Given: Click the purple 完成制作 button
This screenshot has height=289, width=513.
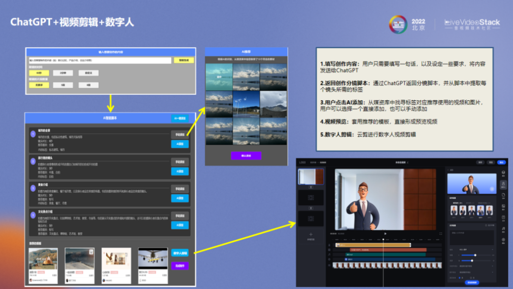Looking at the screenshot, I should (180, 266).
